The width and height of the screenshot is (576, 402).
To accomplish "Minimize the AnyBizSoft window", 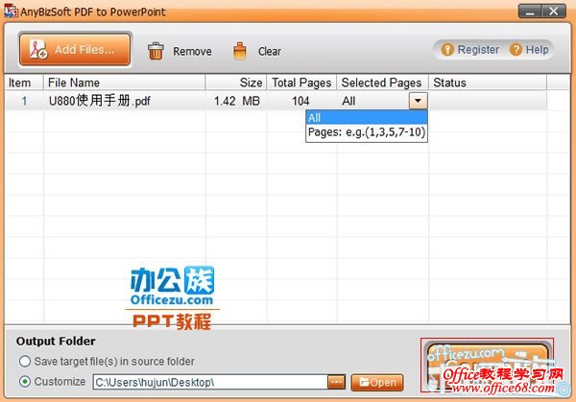I will pos(530,12).
